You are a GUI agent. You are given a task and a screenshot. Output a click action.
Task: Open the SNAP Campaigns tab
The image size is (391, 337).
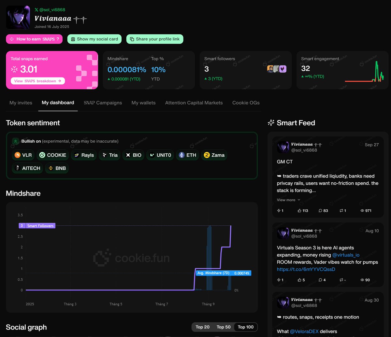pos(103,103)
